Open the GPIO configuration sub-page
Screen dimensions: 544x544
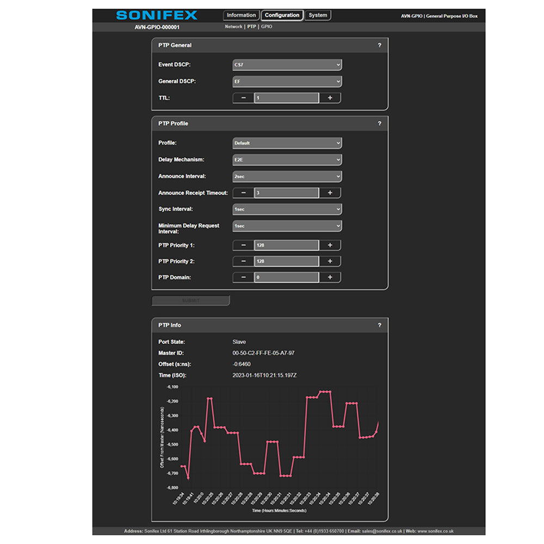coord(267,27)
